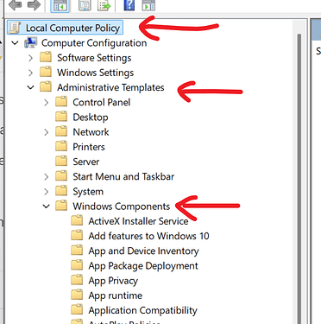Select the Desktop label in tree
Screen dimensions: 321x324
(x=91, y=118)
